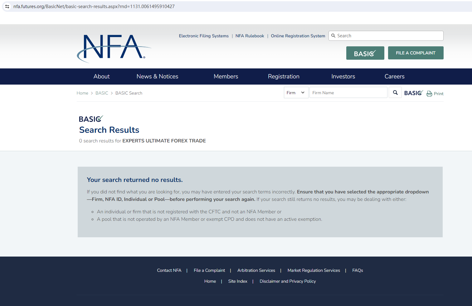Click the 'A pool that is not operated' bullet

(209, 219)
